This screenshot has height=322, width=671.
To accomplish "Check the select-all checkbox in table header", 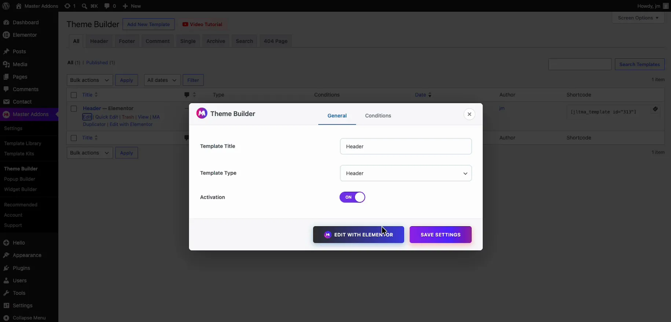I will [74, 95].
